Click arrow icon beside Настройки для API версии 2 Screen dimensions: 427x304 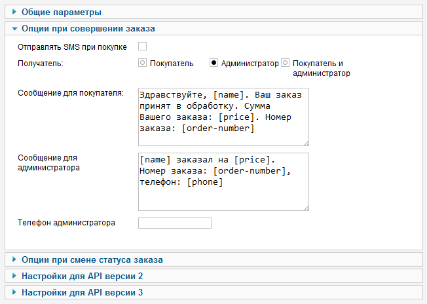tap(14, 276)
